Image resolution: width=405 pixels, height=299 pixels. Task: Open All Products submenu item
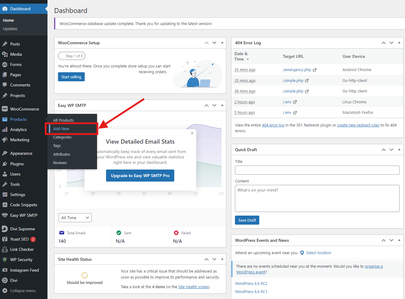point(63,120)
